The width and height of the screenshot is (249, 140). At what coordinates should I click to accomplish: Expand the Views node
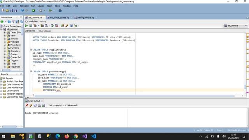pos(5,35)
